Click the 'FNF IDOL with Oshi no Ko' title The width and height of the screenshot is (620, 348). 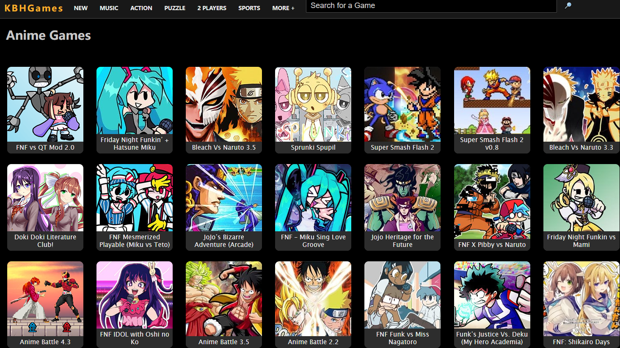pos(135,338)
